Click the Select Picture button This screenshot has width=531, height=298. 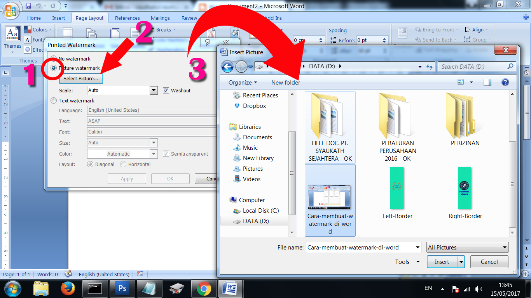(81, 79)
